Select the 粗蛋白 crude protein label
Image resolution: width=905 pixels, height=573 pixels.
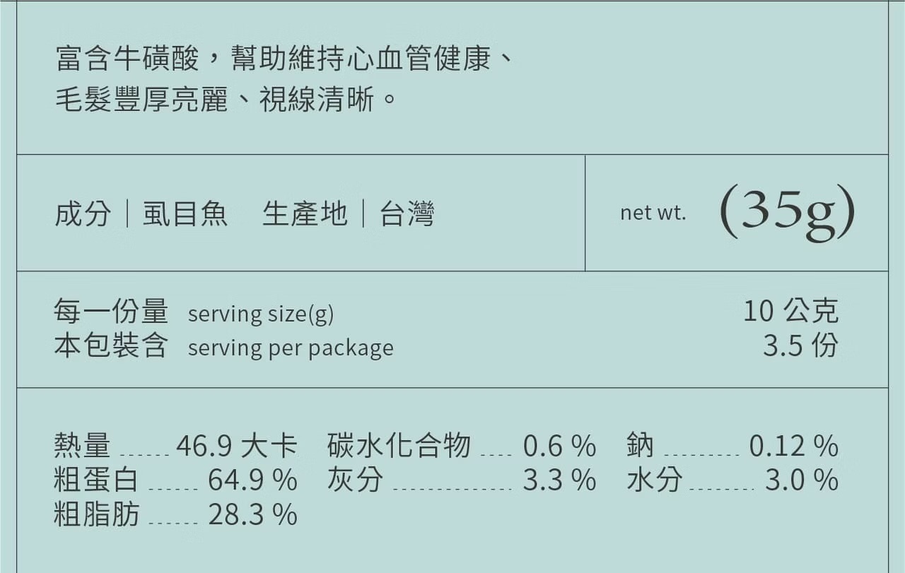click(96, 480)
